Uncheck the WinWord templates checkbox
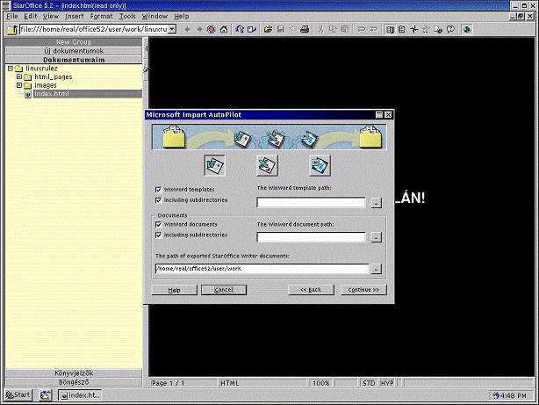The height and width of the screenshot is (405, 539). click(x=158, y=190)
